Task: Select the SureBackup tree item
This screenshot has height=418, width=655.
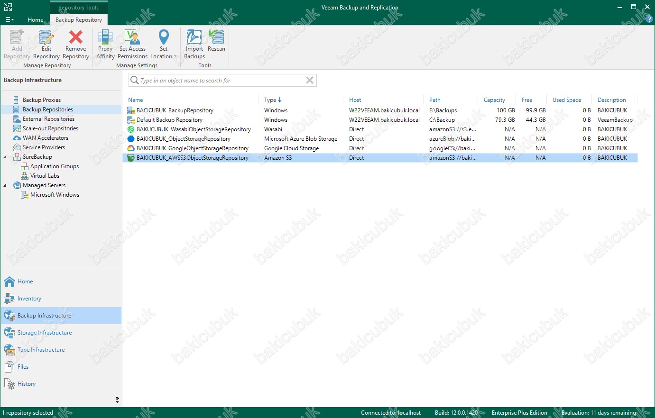Action: pos(37,157)
